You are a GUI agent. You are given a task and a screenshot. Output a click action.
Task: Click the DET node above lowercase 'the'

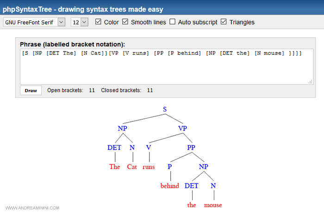(191, 186)
